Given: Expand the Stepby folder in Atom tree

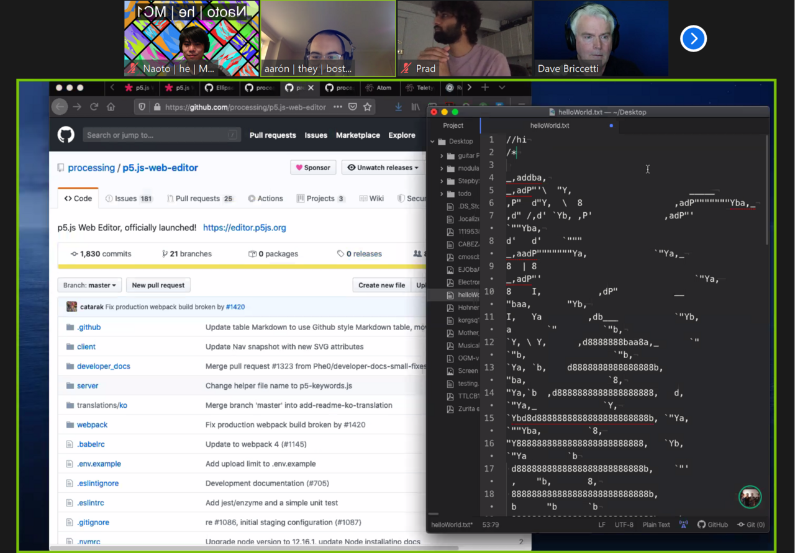Looking at the screenshot, I should 442,181.
